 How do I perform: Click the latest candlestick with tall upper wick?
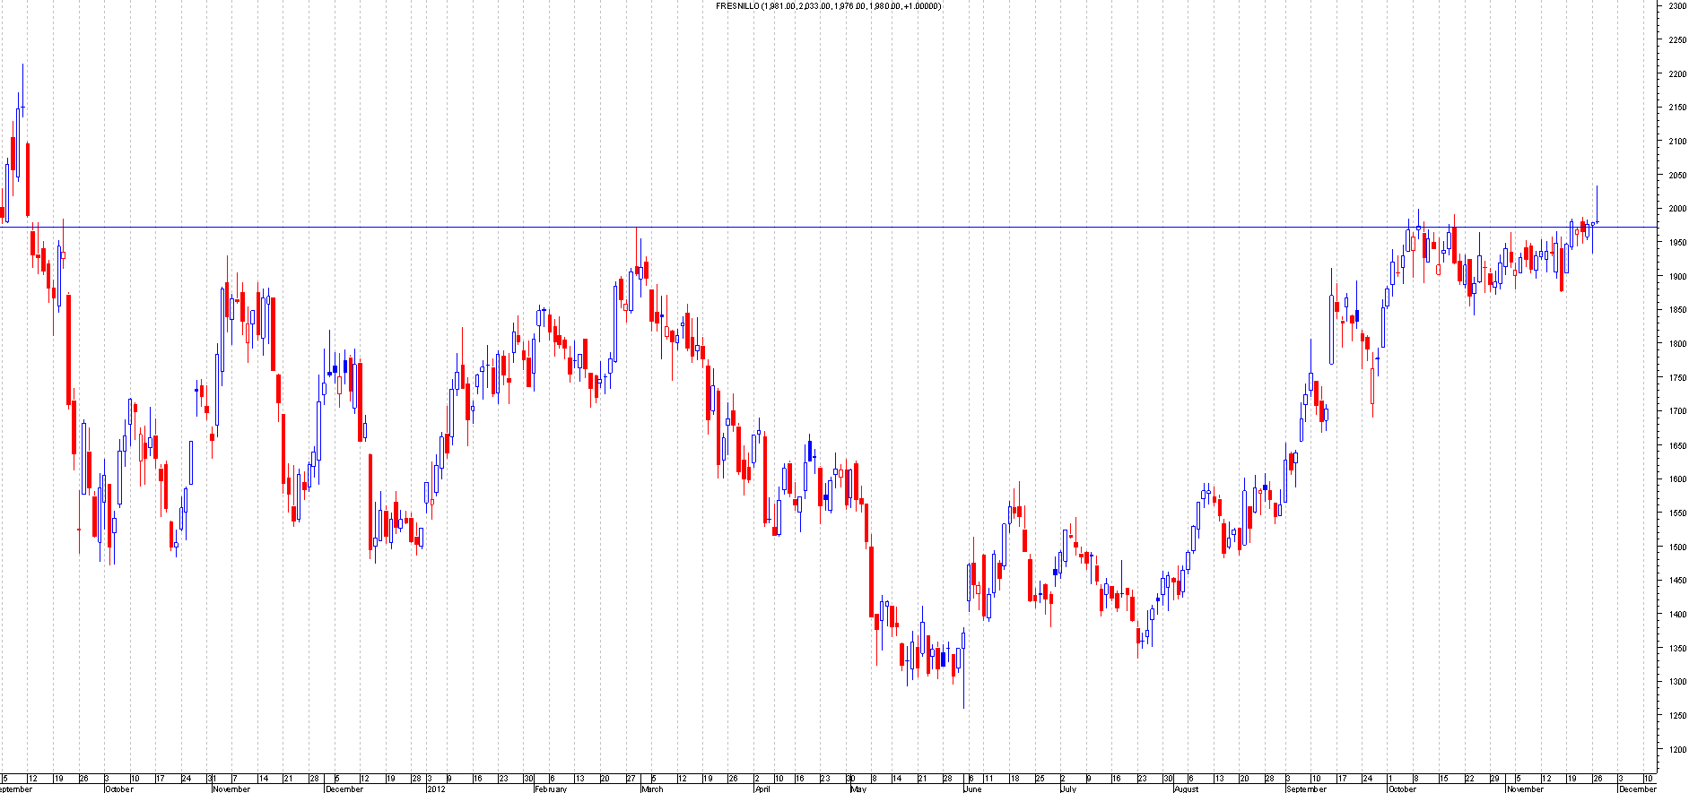click(1597, 206)
